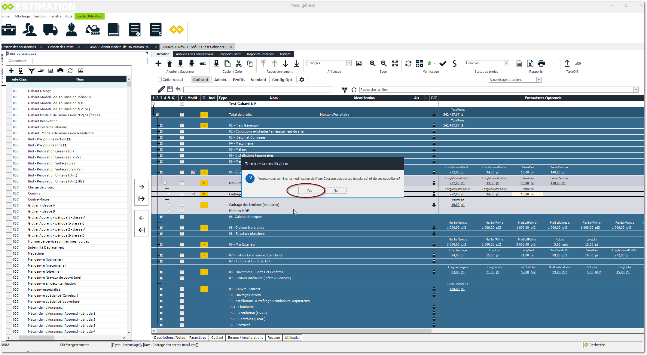The height and width of the screenshot is (355, 647).
Task: Click No in the modification dialog
Action: (335, 191)
